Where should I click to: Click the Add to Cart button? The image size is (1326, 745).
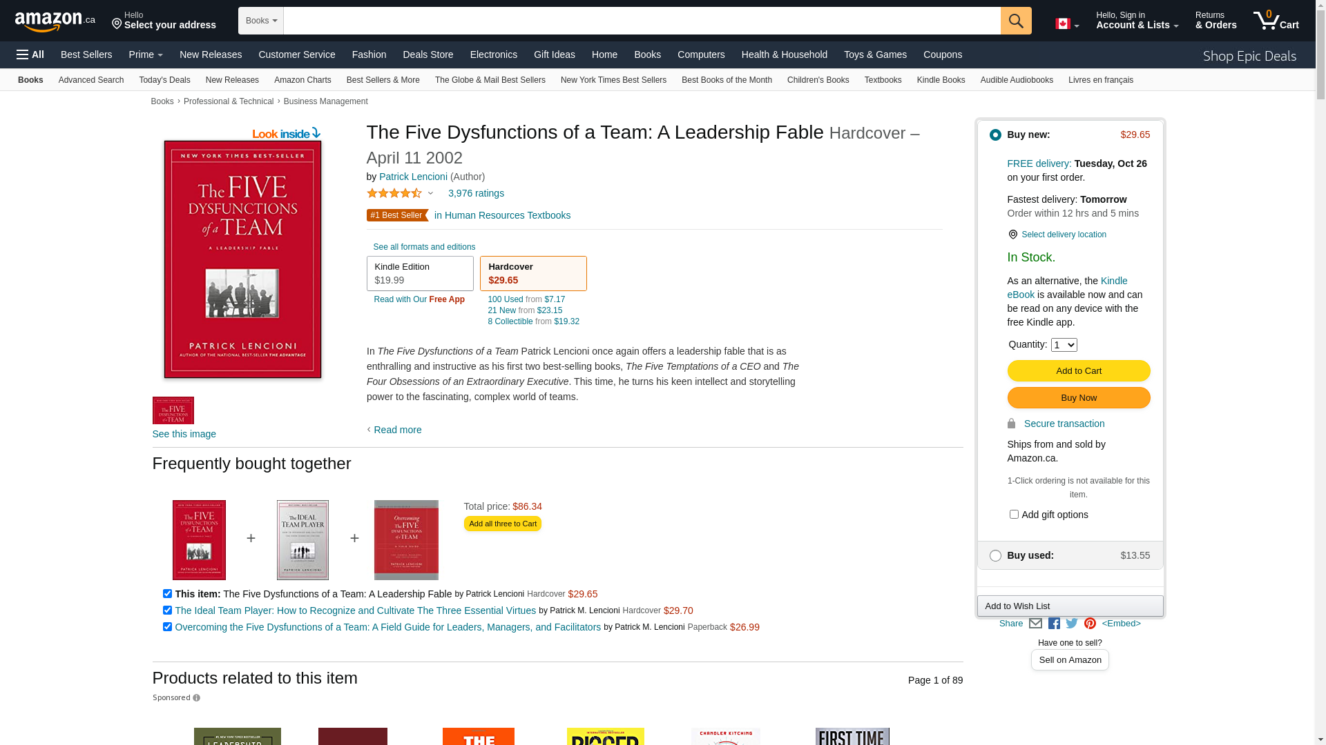click(x=1078, y=371)
